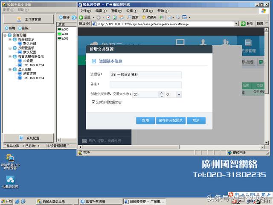Select workstation A001 with green icon
273x205 pixels.
click(63, 34)
